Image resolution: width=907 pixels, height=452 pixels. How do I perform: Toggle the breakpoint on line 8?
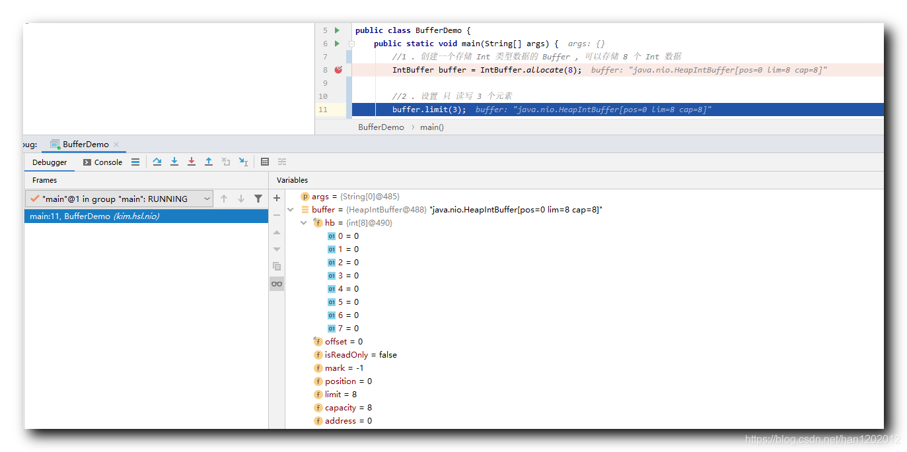[338, 70]
